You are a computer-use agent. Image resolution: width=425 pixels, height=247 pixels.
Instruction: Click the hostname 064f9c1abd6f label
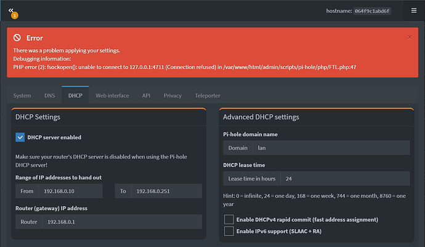(371, 11)
